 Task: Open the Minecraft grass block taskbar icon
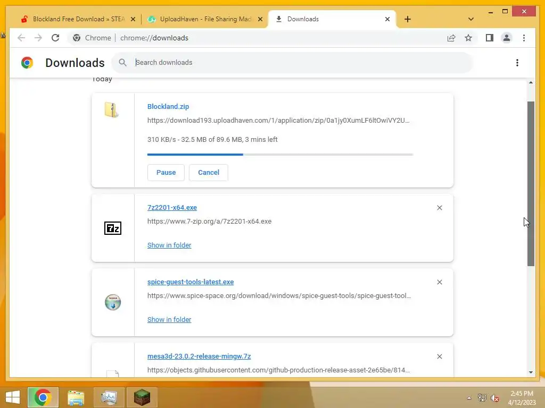click(142, 397)
